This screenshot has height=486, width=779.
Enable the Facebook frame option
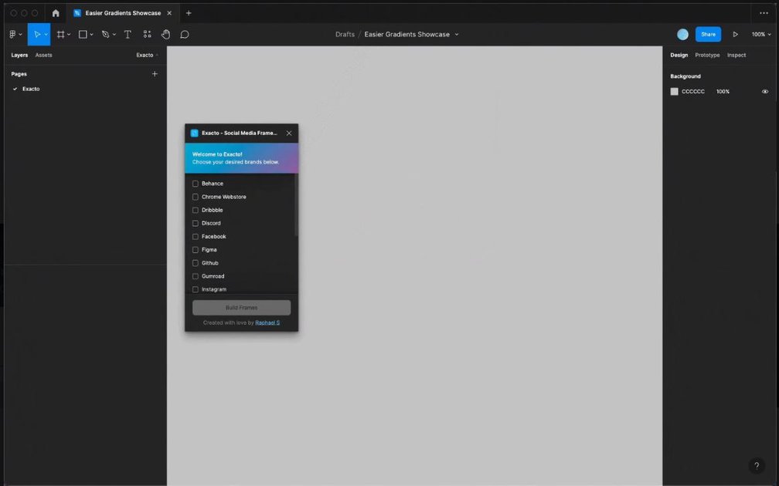tap(195, 236)
